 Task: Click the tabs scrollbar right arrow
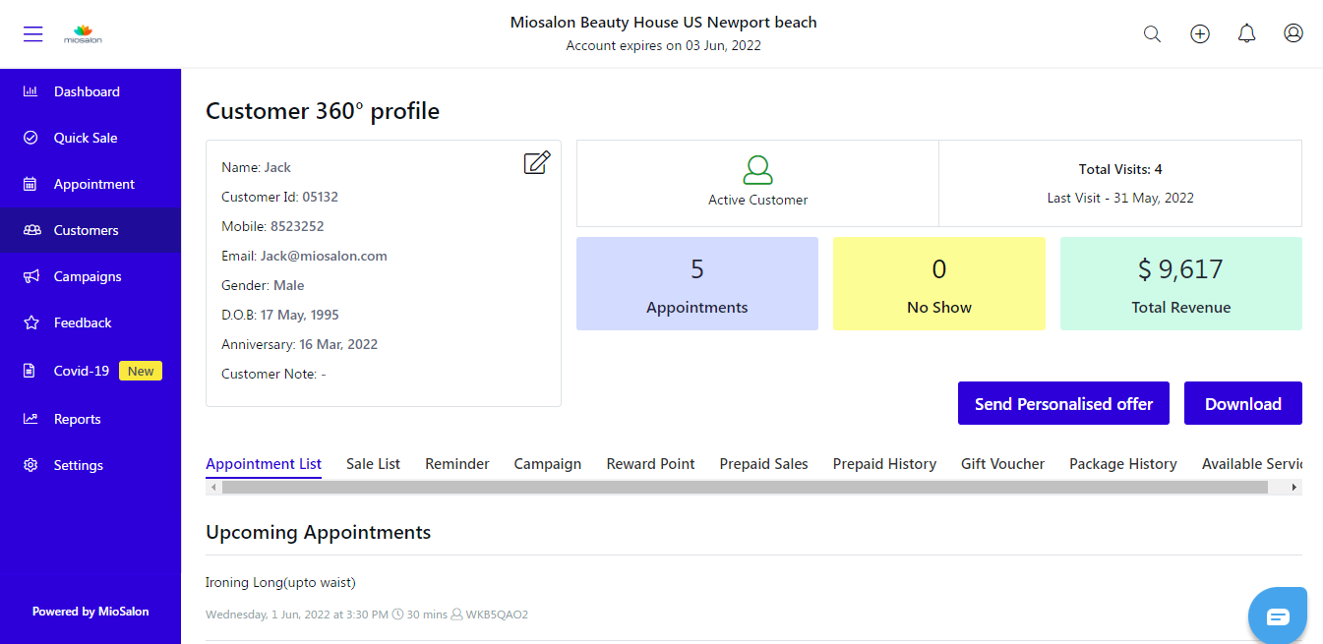click(1294, 488)
